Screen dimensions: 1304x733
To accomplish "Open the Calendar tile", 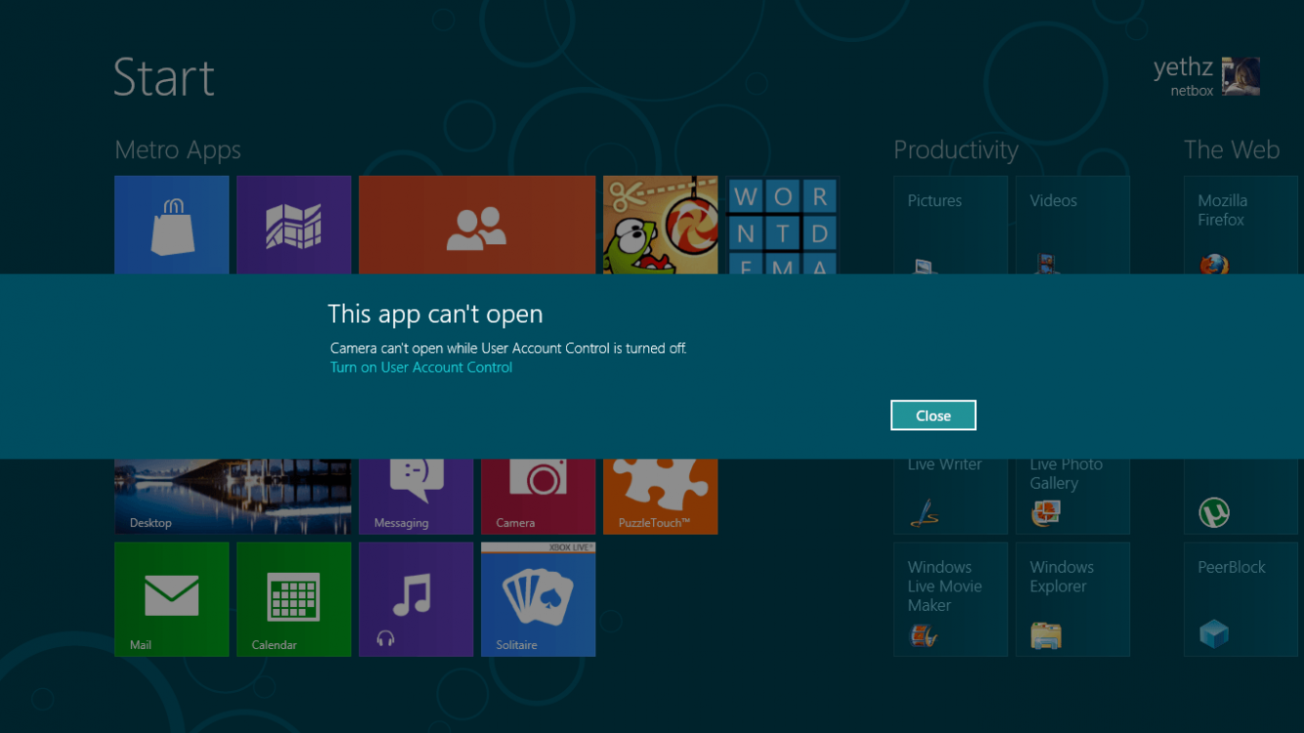I will 294,599.
